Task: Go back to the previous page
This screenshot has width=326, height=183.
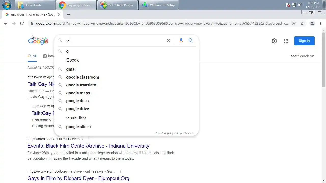Action: pyautogui.click(x=6, y=23)
